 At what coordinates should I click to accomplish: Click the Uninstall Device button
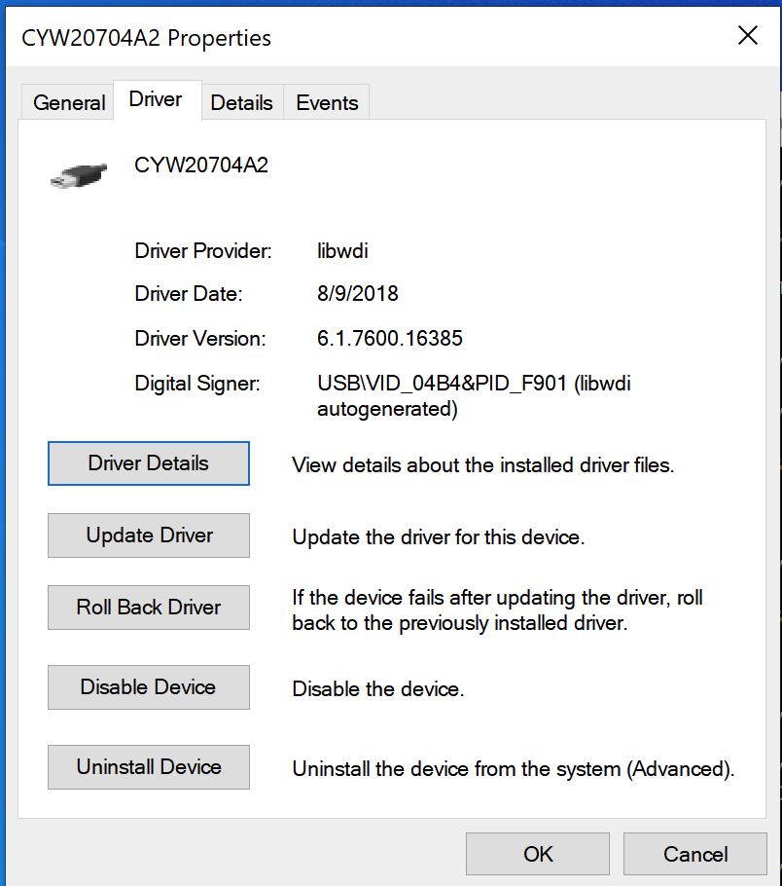point(149,767)
